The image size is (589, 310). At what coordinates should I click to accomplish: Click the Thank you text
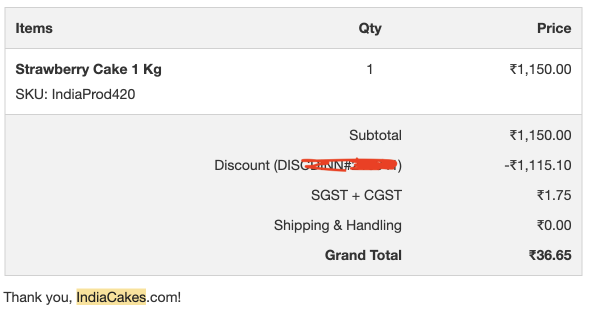pos(38,297)
